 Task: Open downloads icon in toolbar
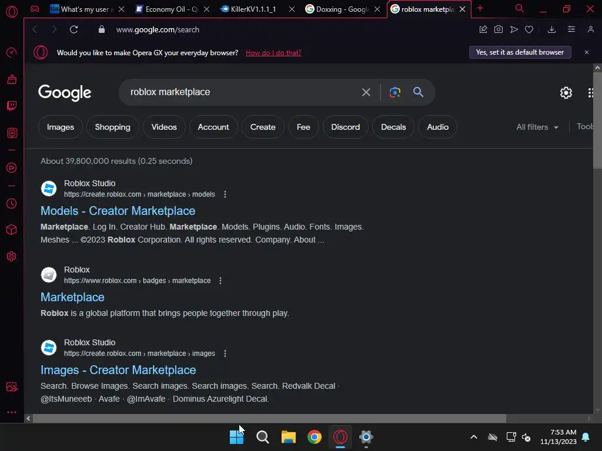(551, 29)
